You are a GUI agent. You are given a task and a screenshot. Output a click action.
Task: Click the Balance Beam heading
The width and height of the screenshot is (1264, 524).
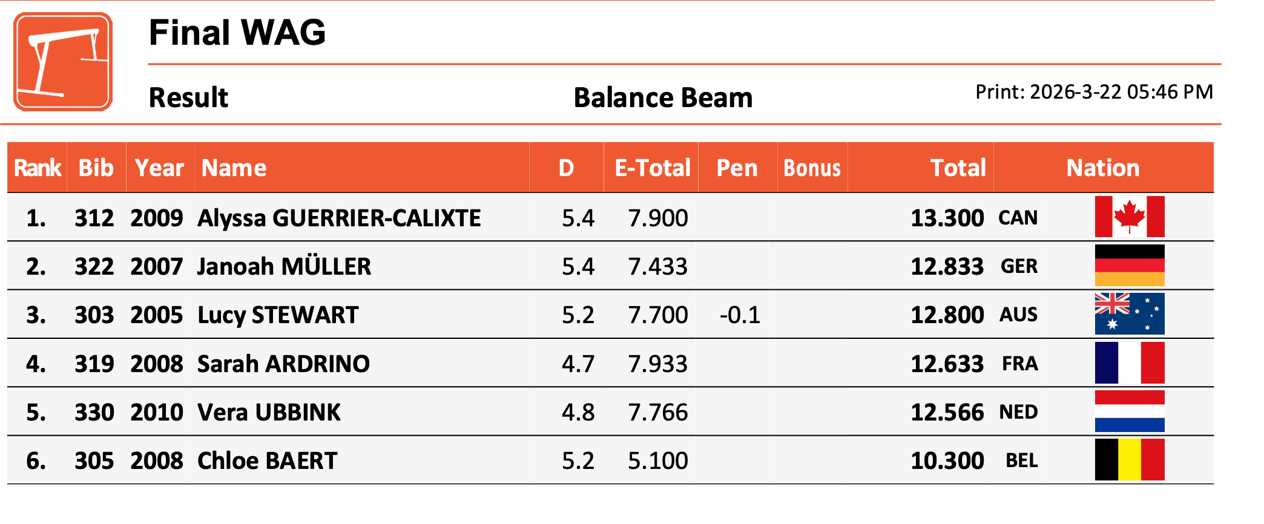point(663,97)
